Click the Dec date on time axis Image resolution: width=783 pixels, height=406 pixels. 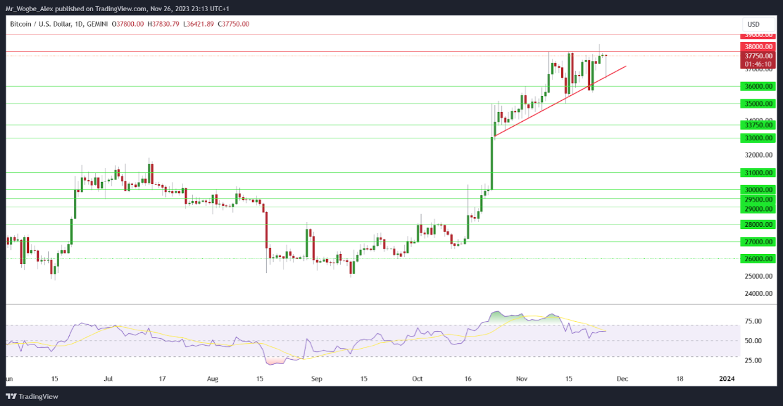(x=622, y=380)
